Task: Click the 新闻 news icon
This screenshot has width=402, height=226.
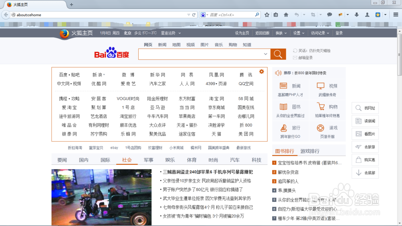Action: pyautogui.click(x=283, y=86)
